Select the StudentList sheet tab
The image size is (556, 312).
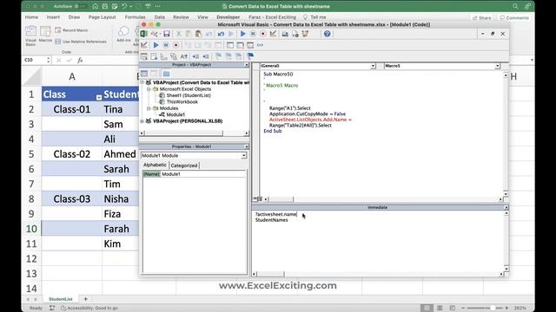tap(61, 299)
